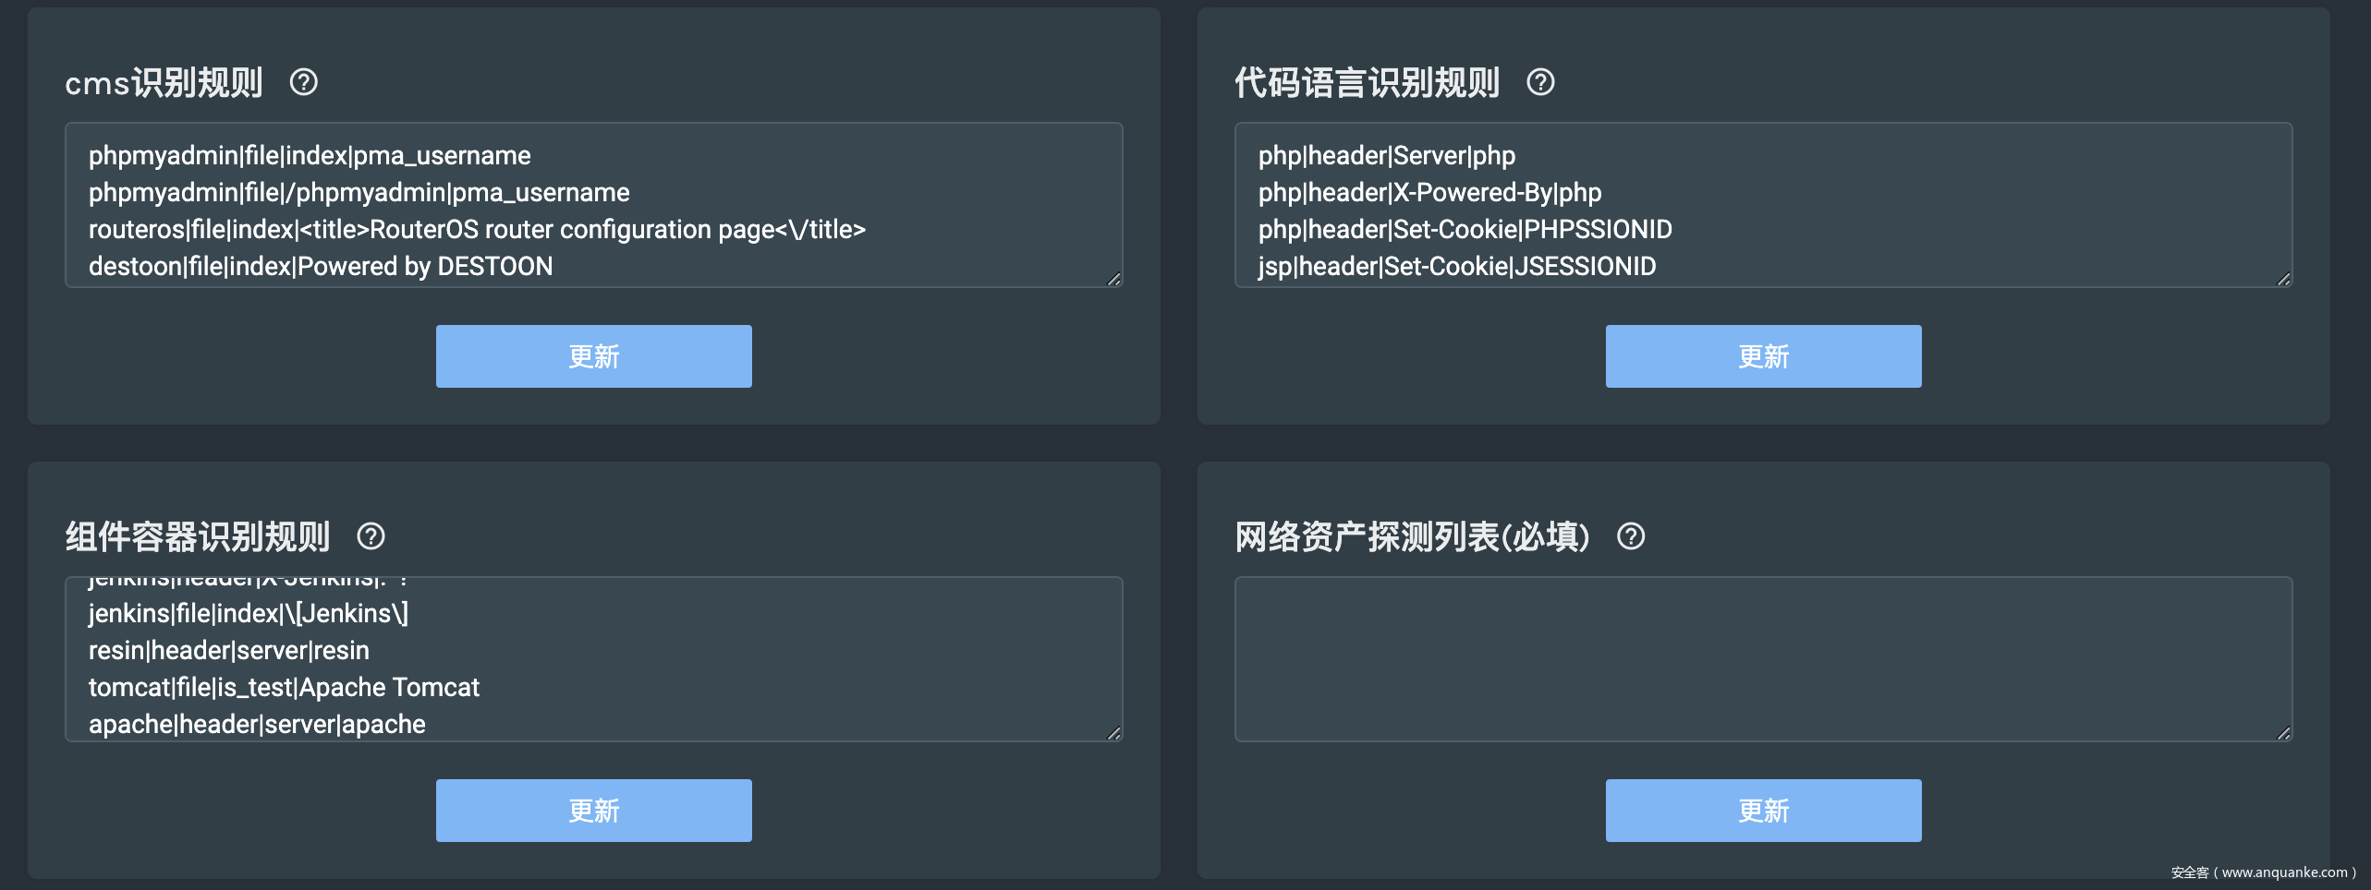Click inside the empty 网络资产探测列表 text area
This screenshot has width=2371, height=890.
1763,659
